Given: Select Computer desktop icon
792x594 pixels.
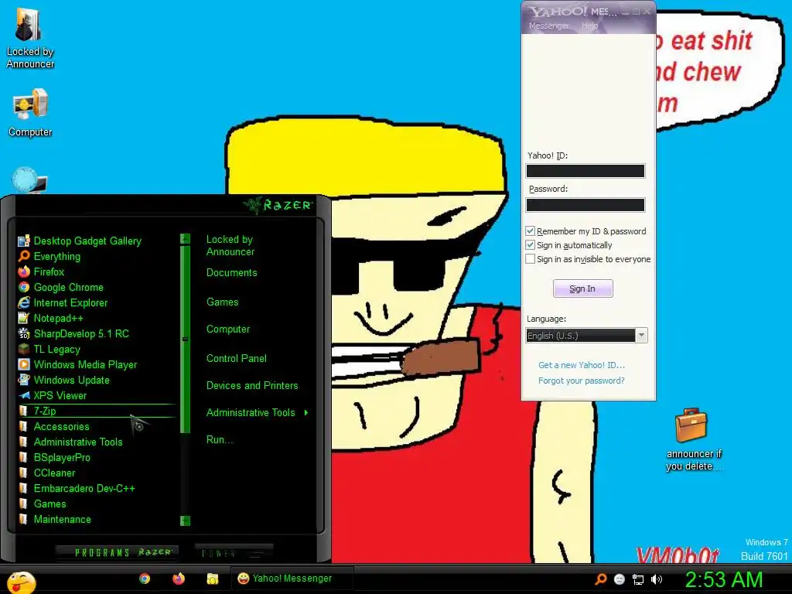Looking at the screenshot, I should tap(30, 112).
